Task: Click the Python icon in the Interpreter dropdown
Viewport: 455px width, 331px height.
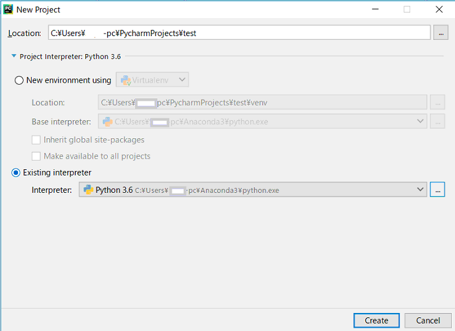Action: 88,190
